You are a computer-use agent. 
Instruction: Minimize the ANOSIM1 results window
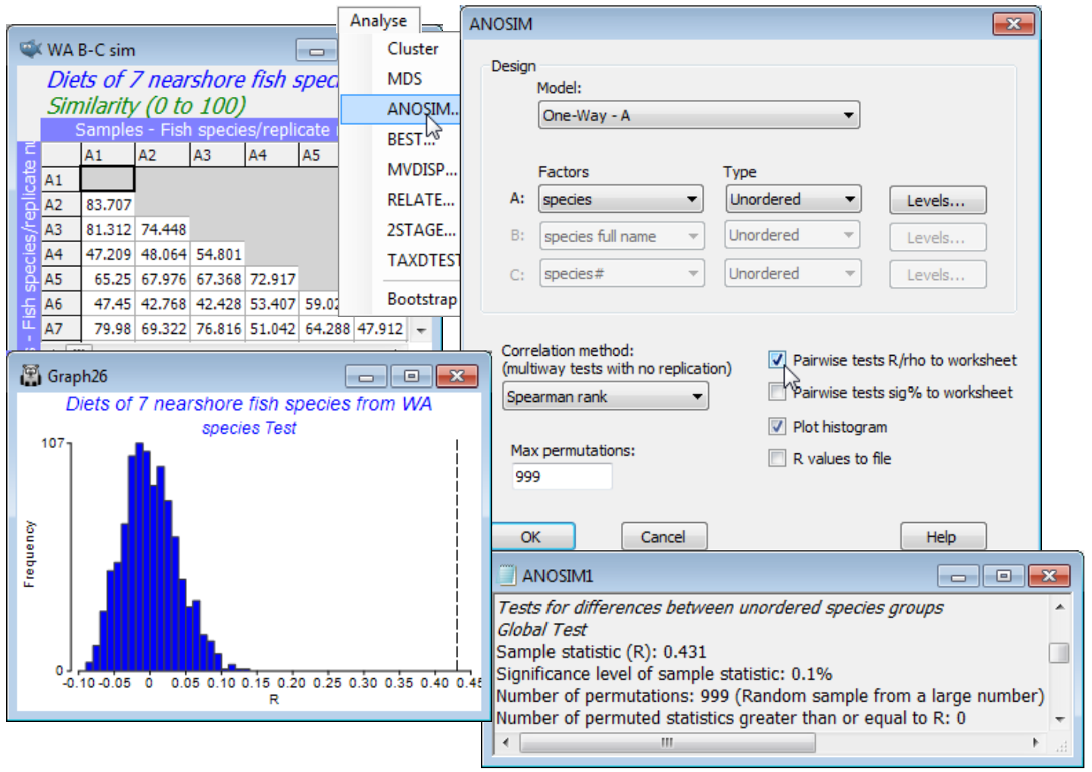pos(958,576)
